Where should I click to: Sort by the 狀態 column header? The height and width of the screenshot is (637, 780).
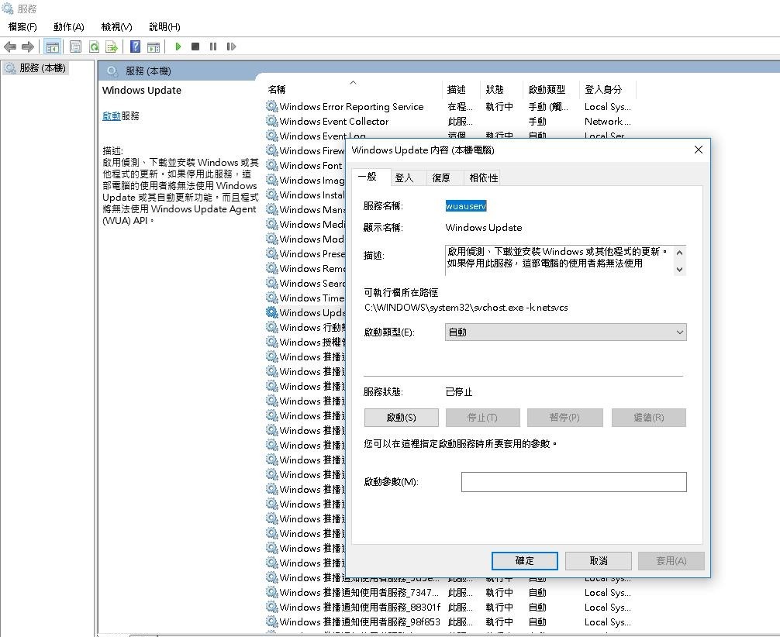click(502, 90)
